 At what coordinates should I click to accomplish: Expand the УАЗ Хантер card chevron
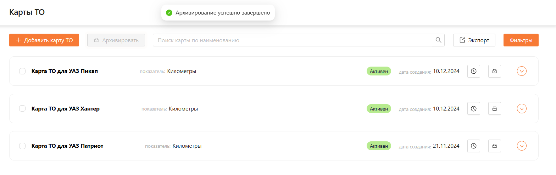522,109
